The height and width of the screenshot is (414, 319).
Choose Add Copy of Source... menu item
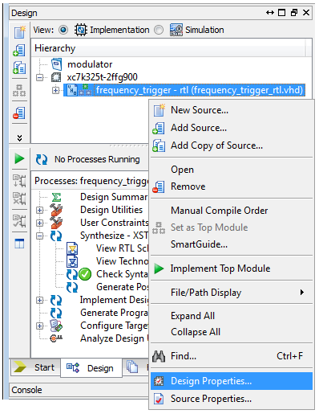232,146
